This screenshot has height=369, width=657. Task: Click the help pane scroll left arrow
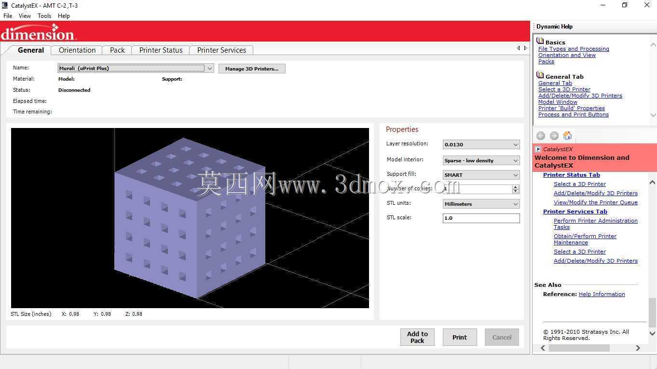(x=543, y=348)
